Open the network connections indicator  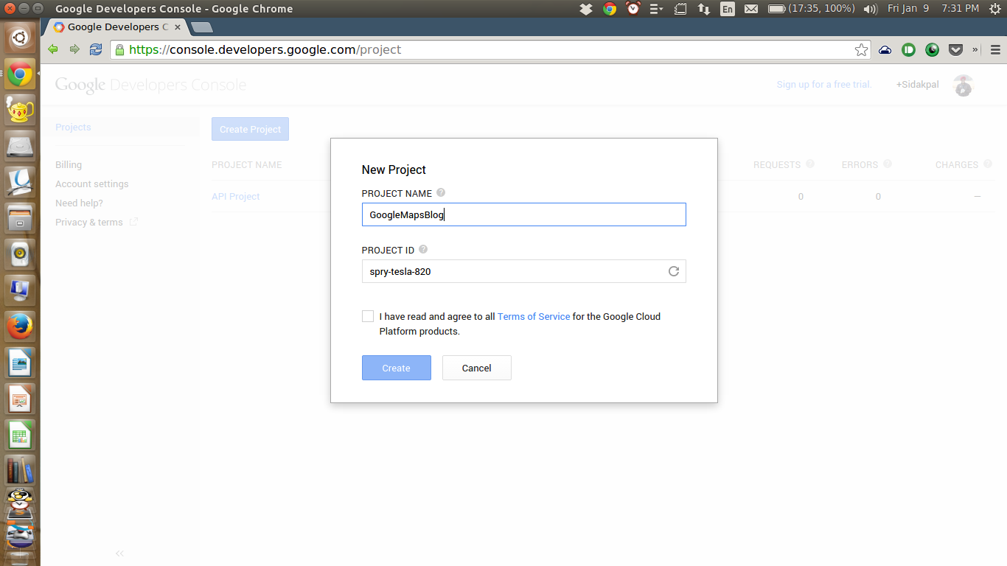point(703,9)
